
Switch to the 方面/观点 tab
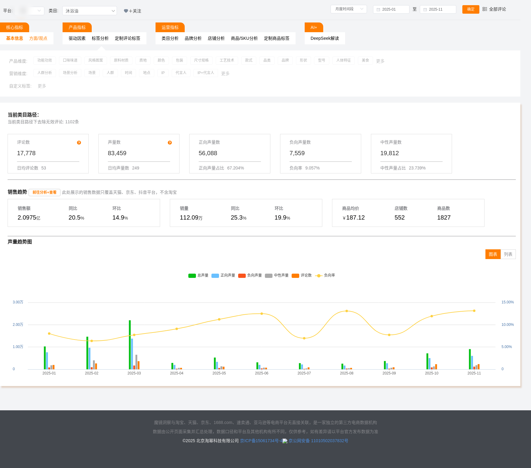(x=38, y=38)
